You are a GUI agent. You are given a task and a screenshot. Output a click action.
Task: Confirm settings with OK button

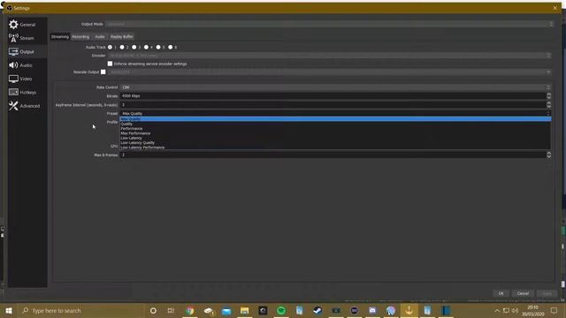pyautogui.click(x=501, y=293)
